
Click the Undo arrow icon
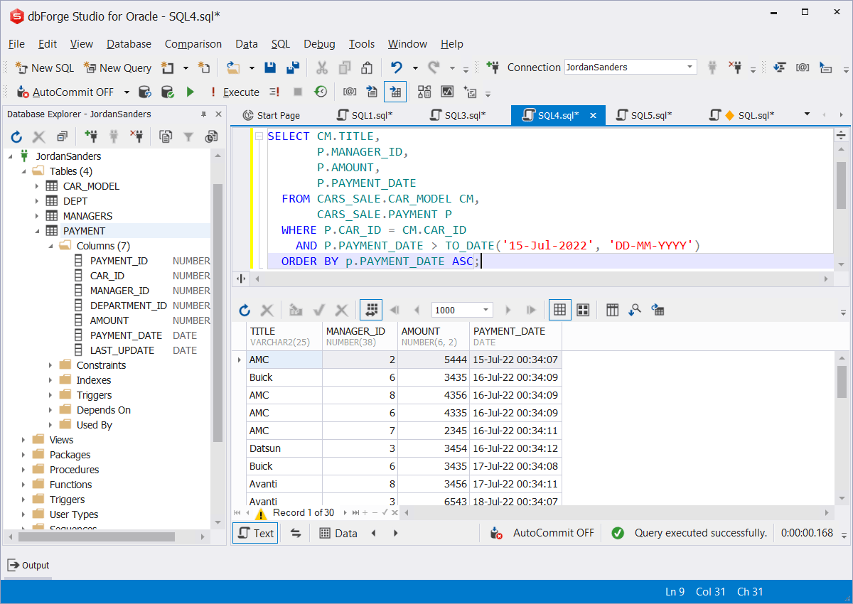point(397,68)
